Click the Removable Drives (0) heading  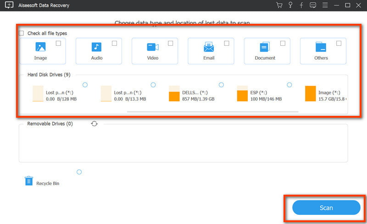50,124
